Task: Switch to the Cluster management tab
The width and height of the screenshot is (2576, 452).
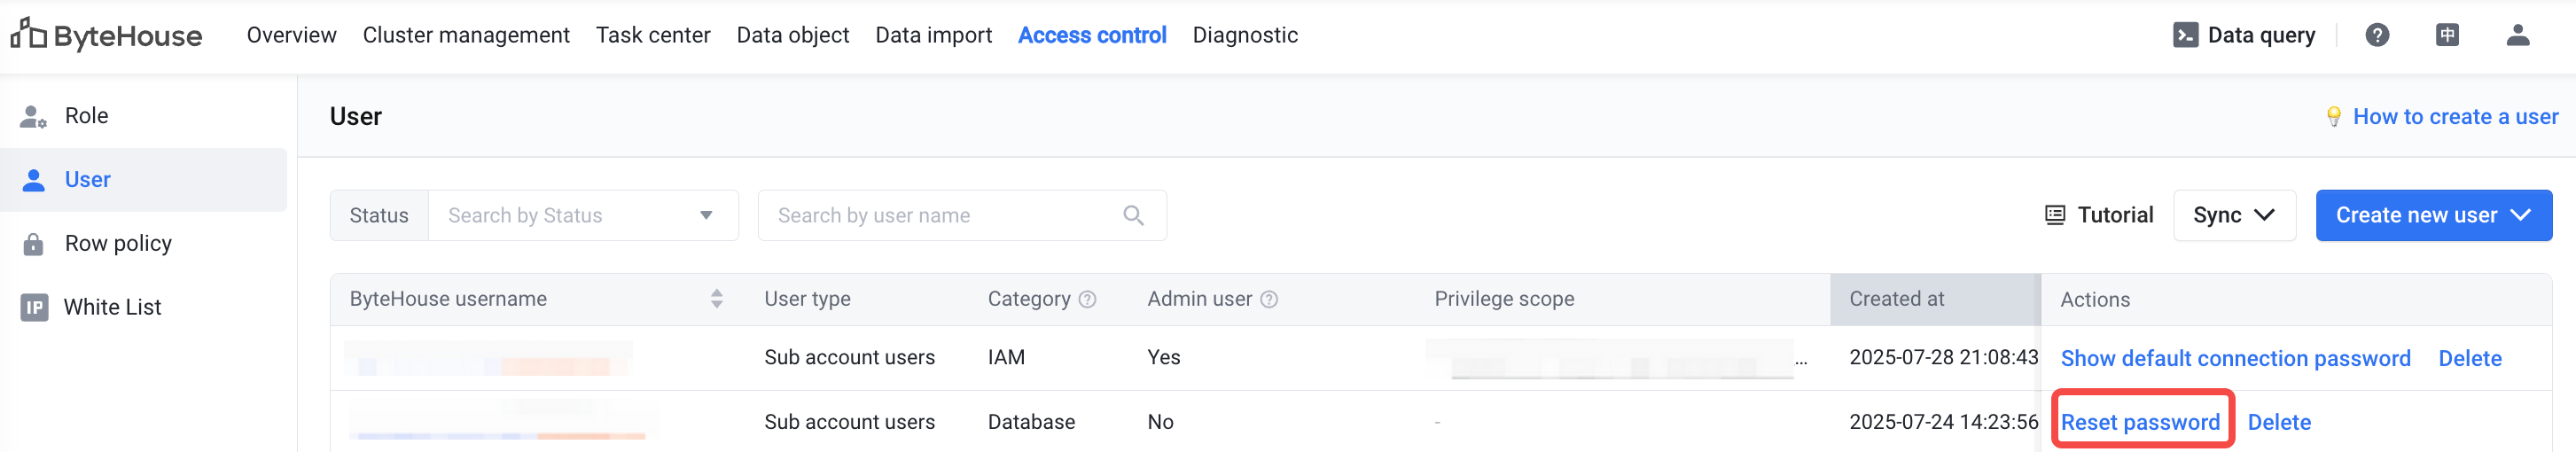Action: pyautogui.click(x=466, y=35)
